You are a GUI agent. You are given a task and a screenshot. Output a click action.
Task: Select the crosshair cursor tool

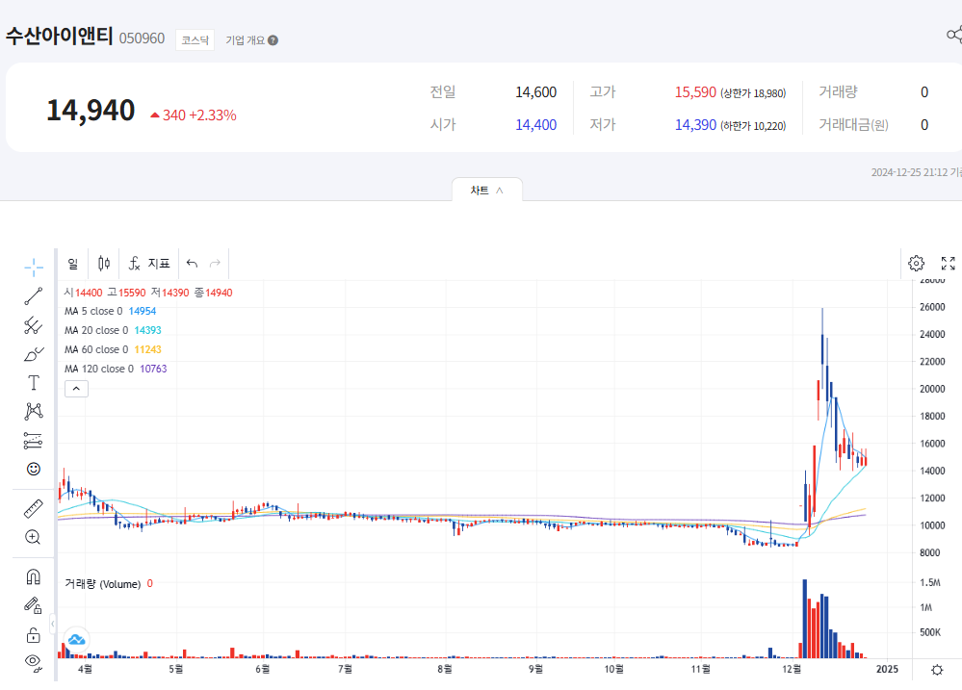34,268
